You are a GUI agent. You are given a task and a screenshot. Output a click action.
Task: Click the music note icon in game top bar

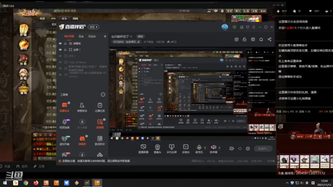pos(209,11)
